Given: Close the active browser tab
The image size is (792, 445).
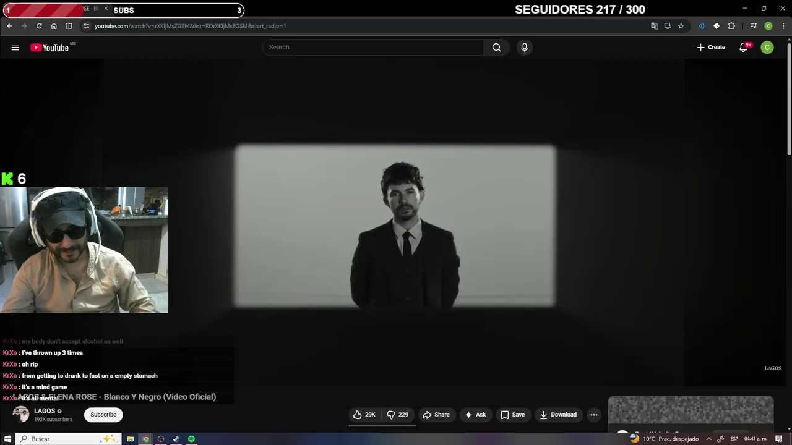Looking at the screenshot, I should [x=106, y=9].
